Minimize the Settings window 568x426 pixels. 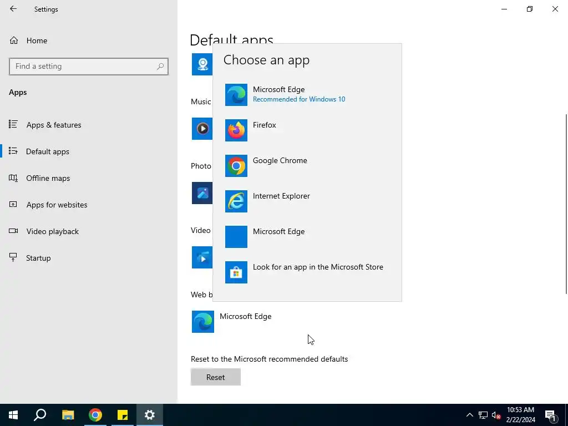pyautogui.click(x=504, y=9)
